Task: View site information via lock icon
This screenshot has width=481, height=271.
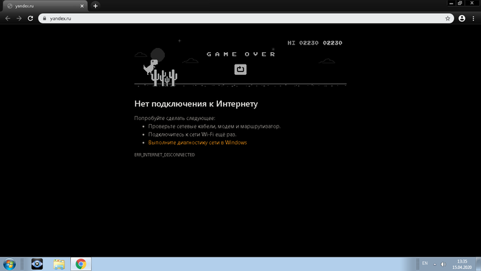Action: 45,19
